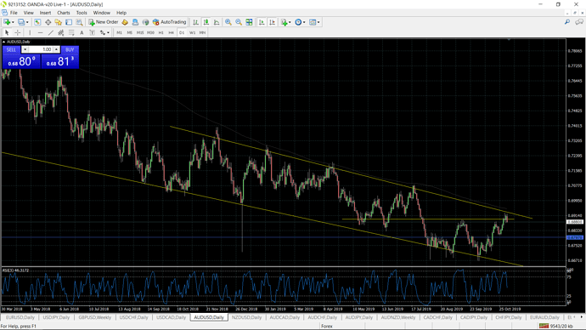
Task: Select the Horizontal Line tool
Action: [x=41, y=32]
